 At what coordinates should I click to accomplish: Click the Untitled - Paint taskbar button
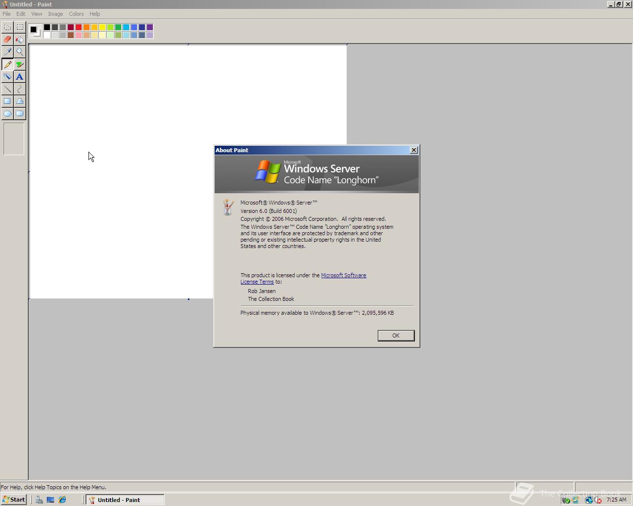126,500
